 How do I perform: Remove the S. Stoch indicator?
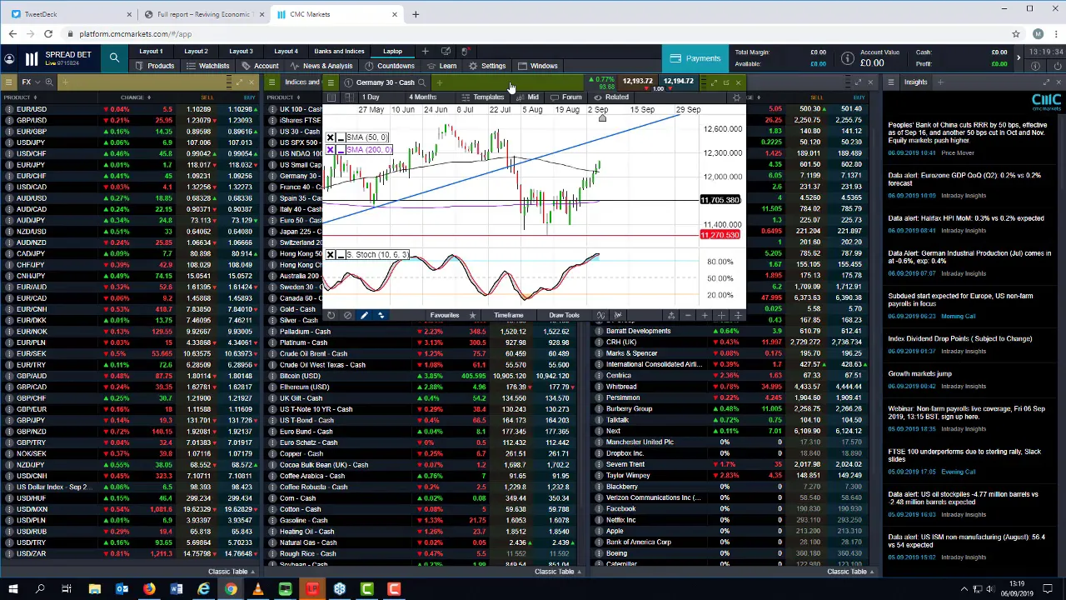point(331,254)
